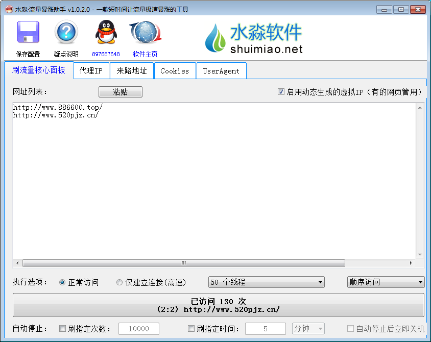431x342 pixels.
Task: Open the globe software homepage icon
Action: coord(146,32)
